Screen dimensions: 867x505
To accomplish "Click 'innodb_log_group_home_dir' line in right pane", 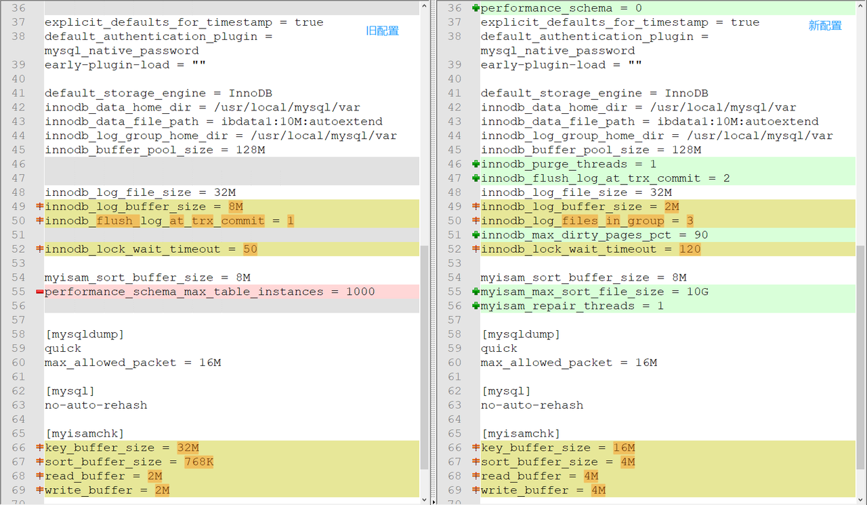I will point(657,136).
